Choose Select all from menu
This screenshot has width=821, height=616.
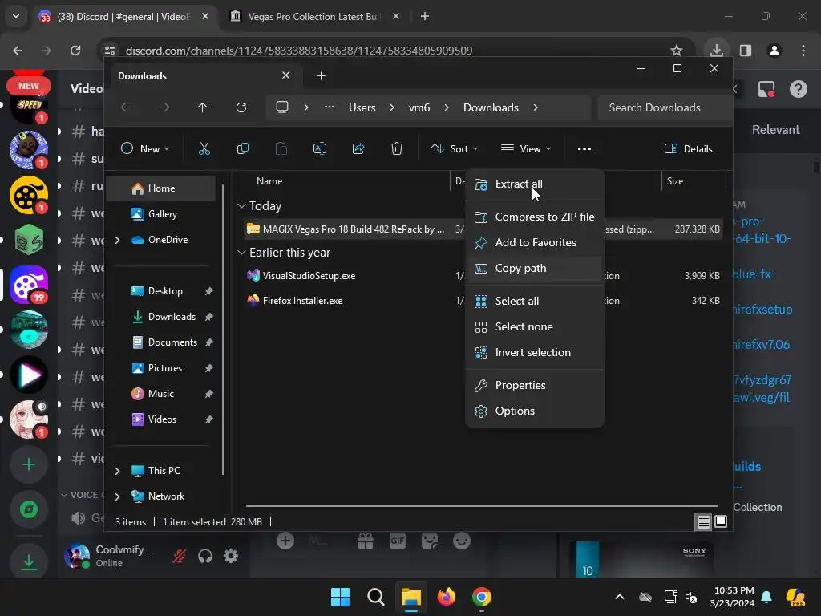534,302
